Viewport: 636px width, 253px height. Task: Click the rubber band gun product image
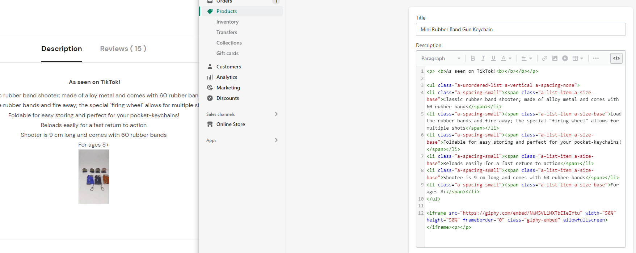[x=94, y=177]
